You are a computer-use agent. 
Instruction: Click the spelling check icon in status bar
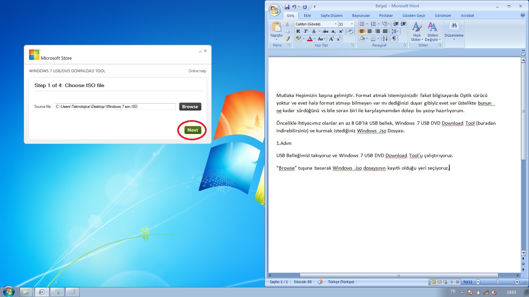[320, 282]
